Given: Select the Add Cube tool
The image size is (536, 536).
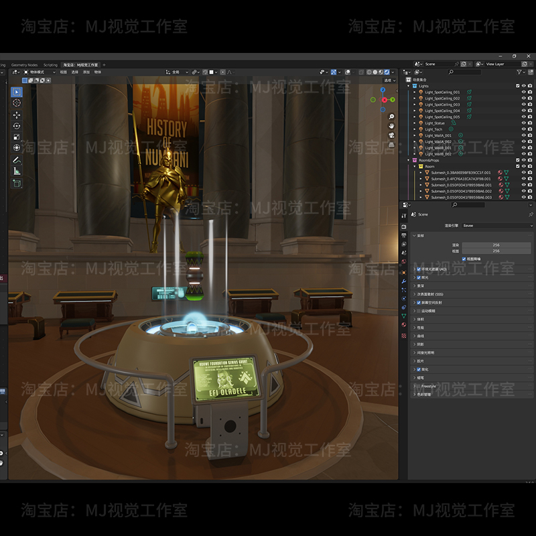Looking at the screenshot, I should (x=17, y=183).
